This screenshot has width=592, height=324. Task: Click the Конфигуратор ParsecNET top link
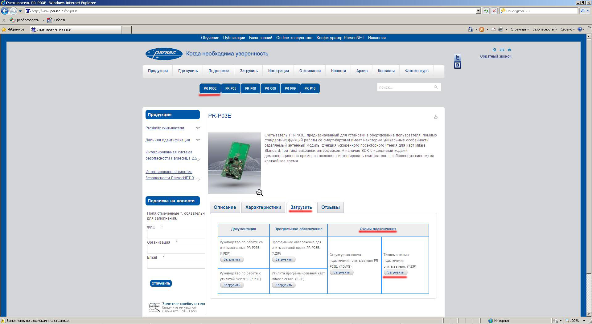click(340, 38)
